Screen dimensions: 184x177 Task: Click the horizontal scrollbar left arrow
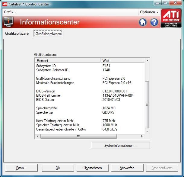tap(37, 136)
